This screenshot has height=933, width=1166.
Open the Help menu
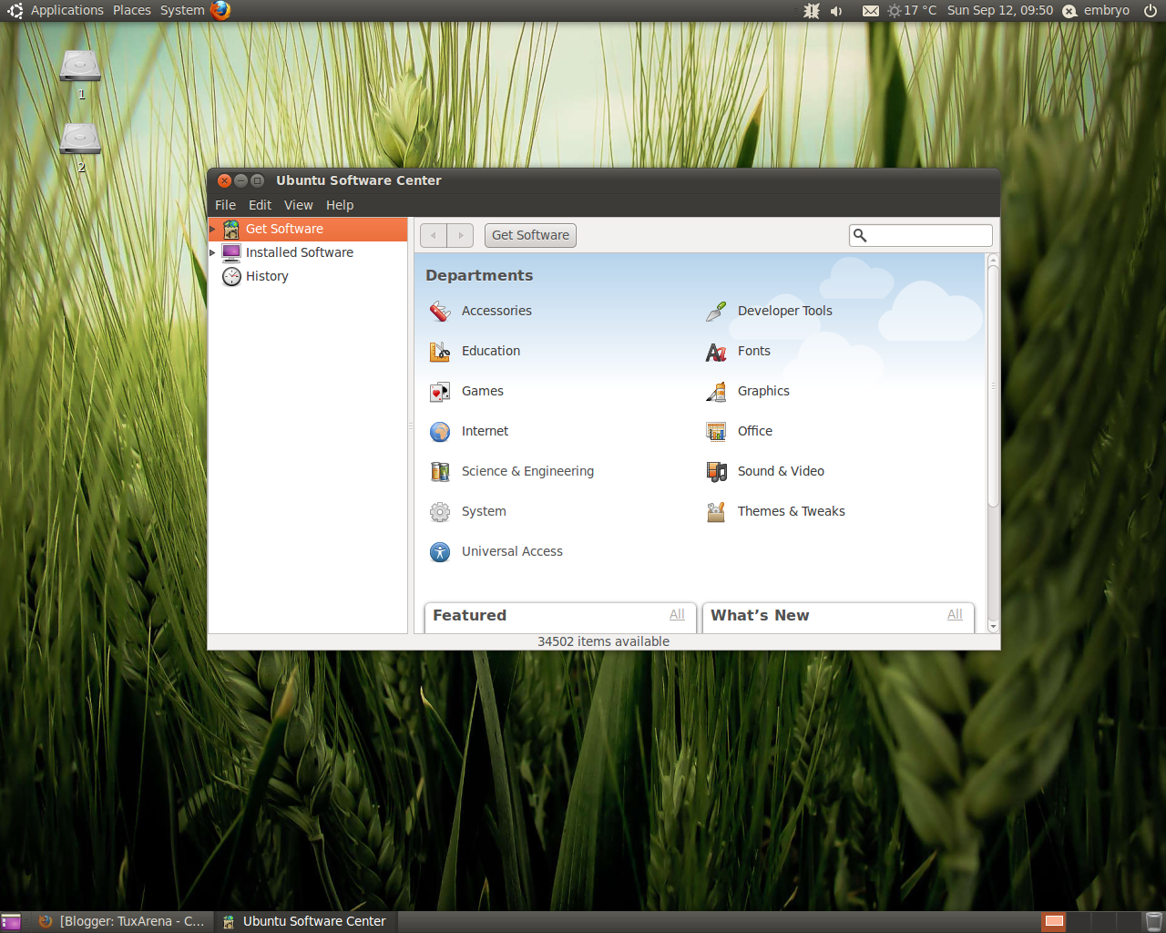(340, 205)
